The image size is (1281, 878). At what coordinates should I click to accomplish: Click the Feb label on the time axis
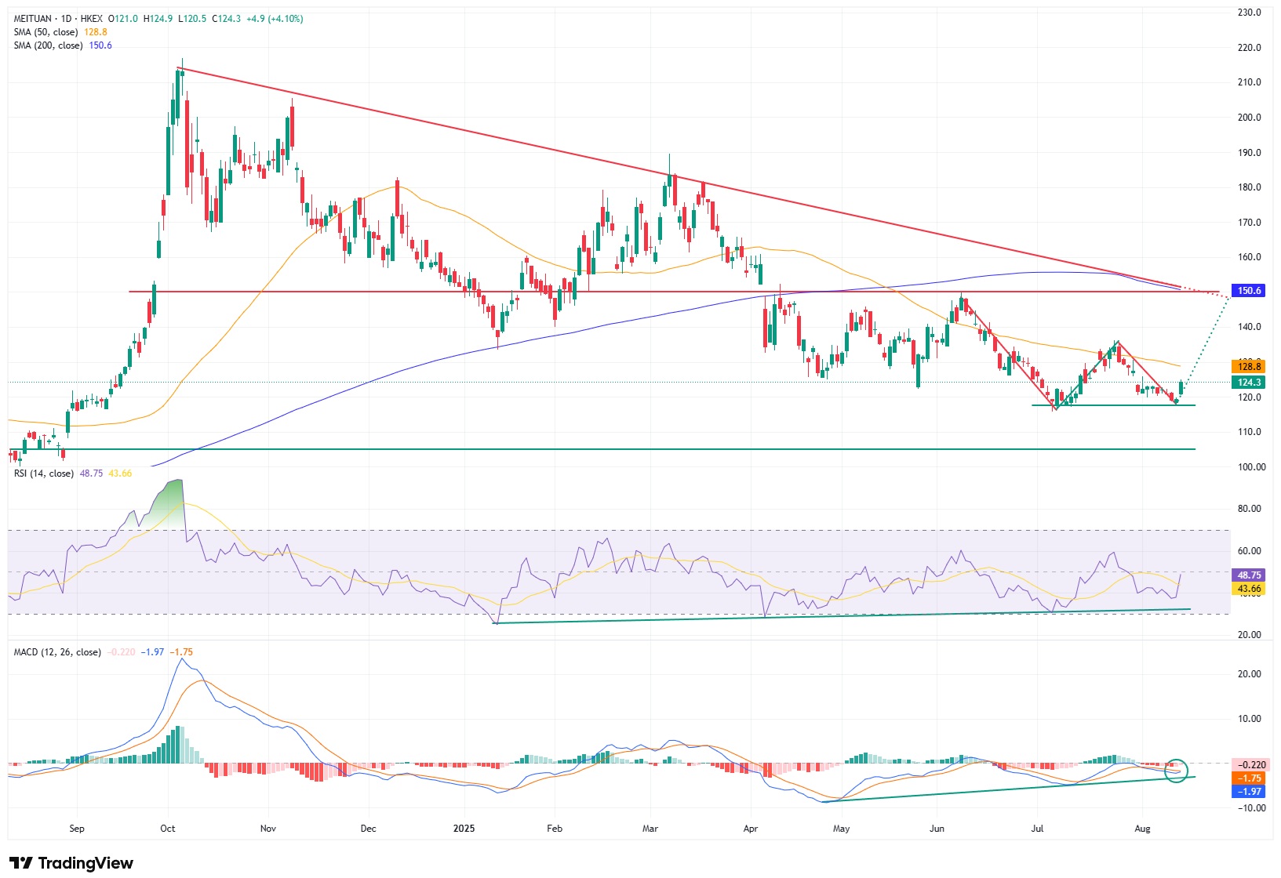point(555,829)
